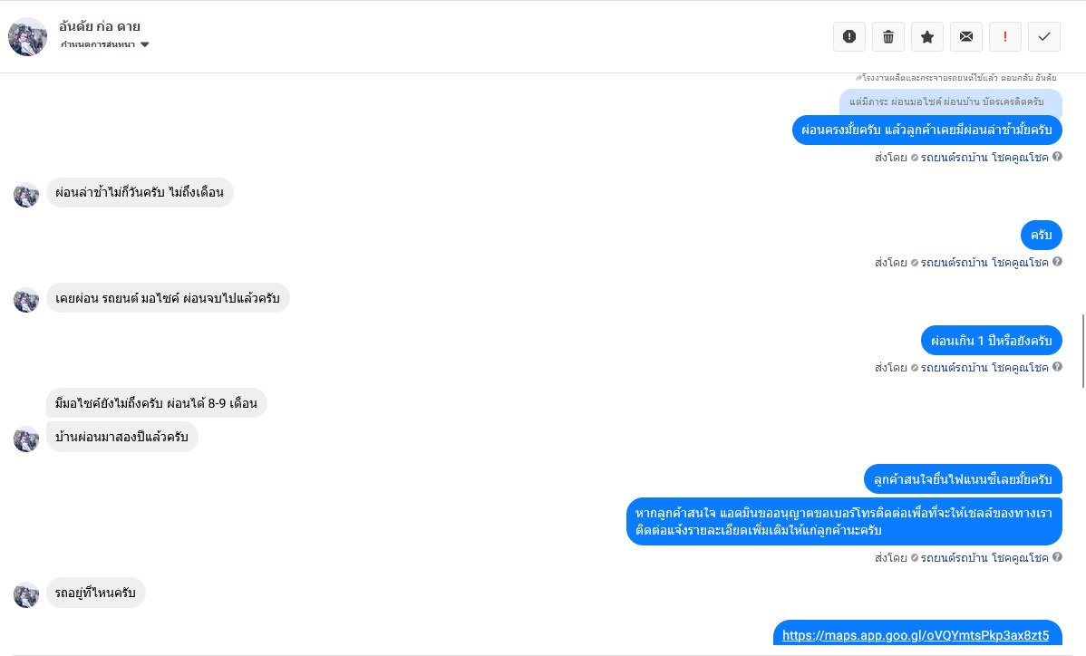Viewport: 1086px width, 656px height.
Task: Click the reply-arrow icon above the quoted message
Action: 858,79
